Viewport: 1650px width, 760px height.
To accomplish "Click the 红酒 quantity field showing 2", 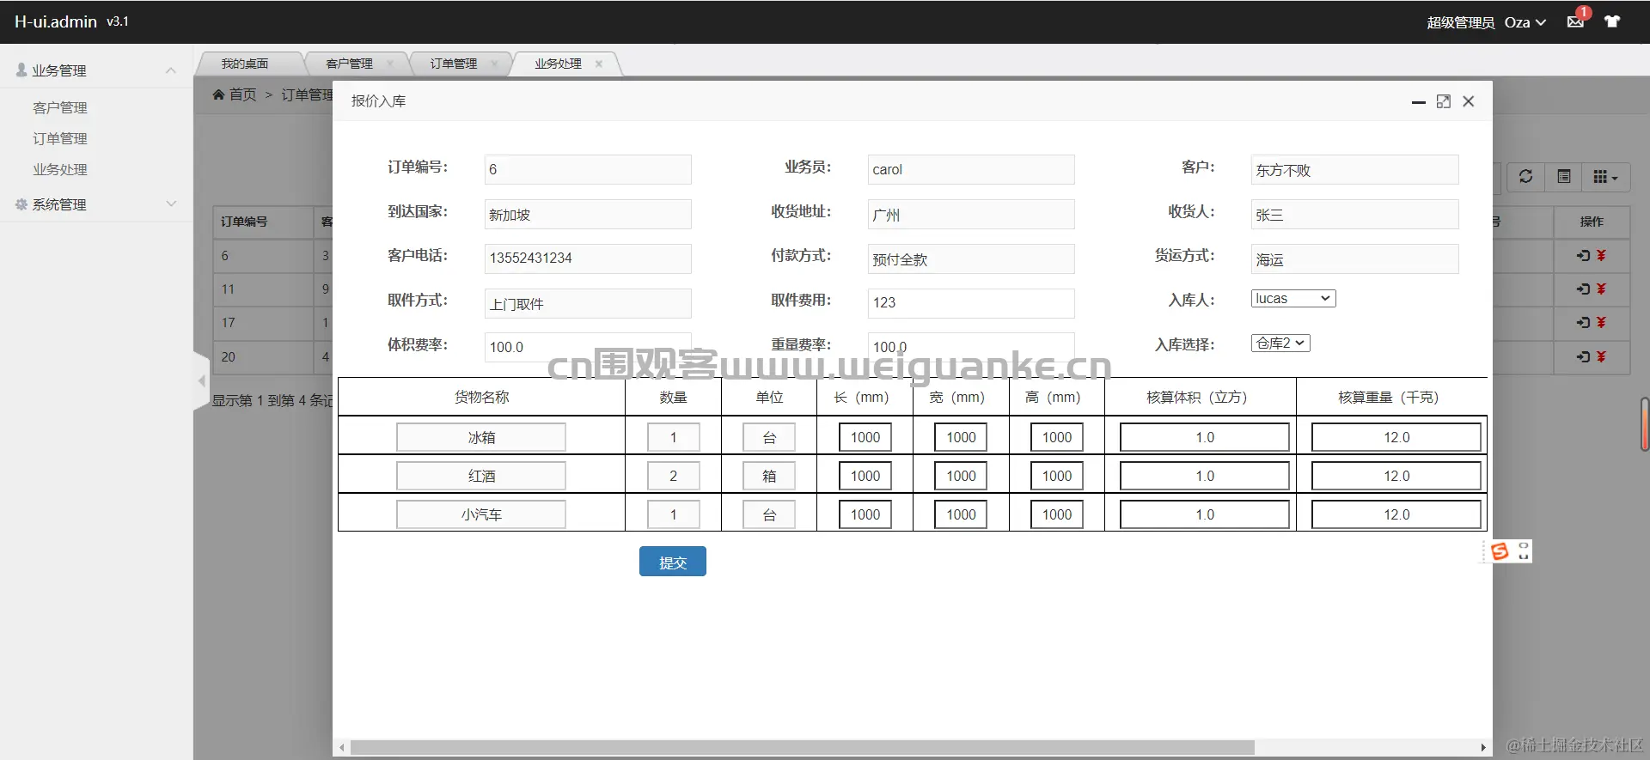I will point(674,476).
